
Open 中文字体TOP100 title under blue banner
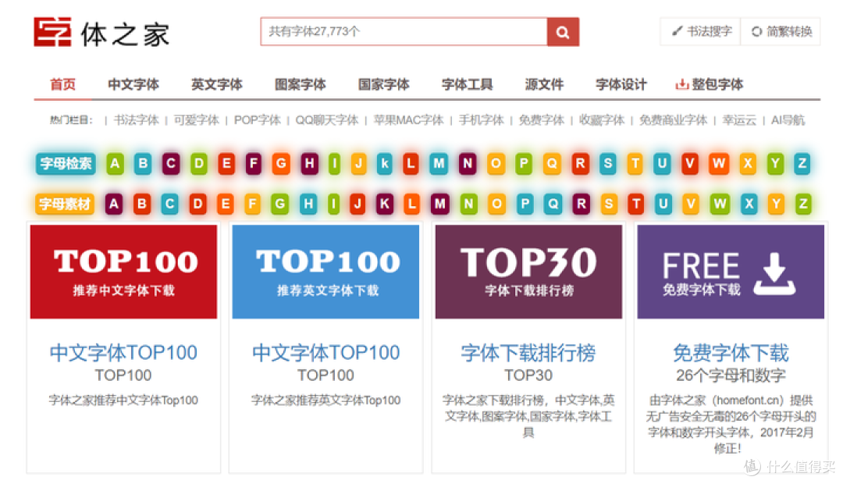click(x=325, y=353)
